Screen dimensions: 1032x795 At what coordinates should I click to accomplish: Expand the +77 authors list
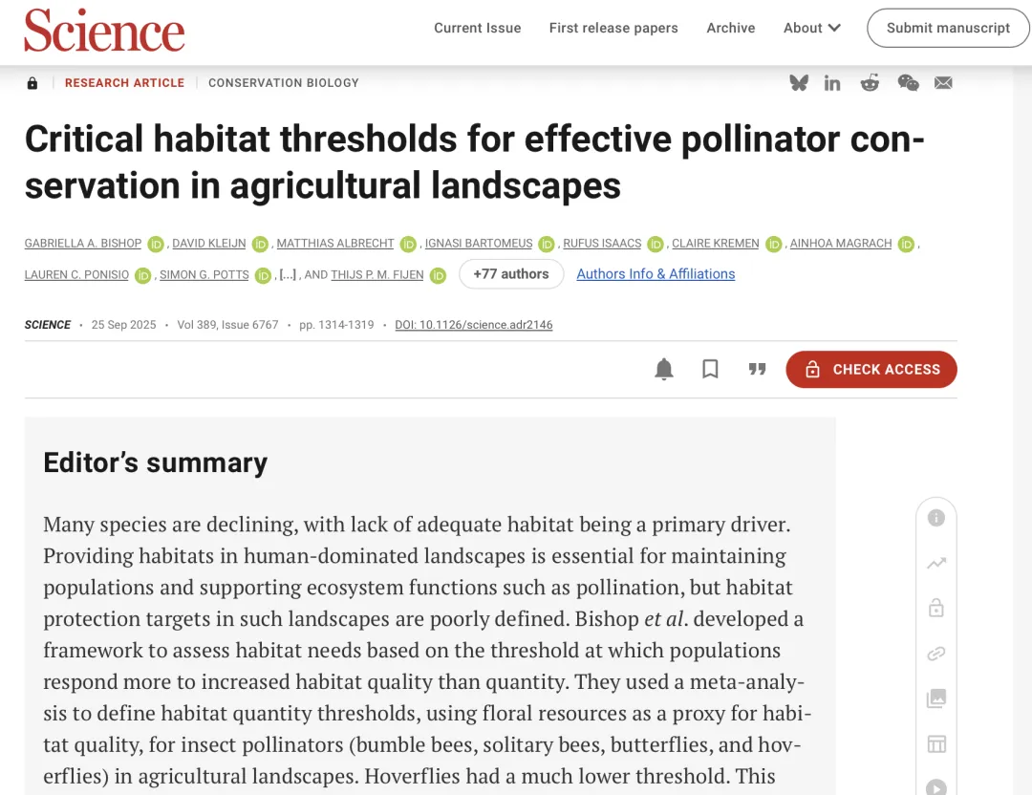(x=511, y=274)
